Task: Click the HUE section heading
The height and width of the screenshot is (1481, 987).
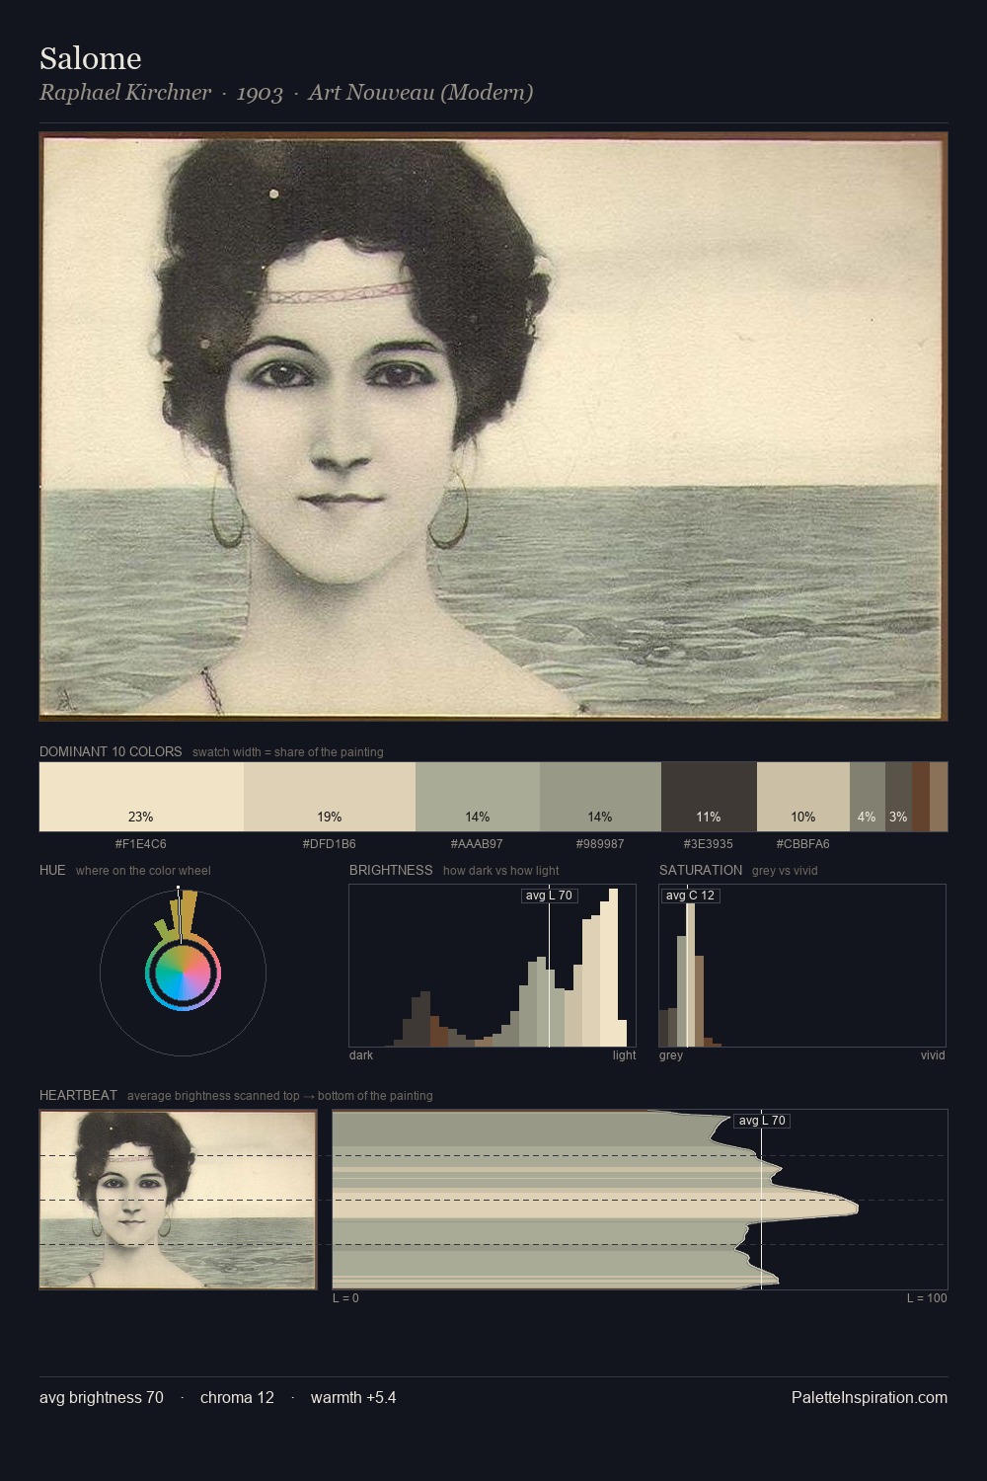Action: (x=52, y=871)
